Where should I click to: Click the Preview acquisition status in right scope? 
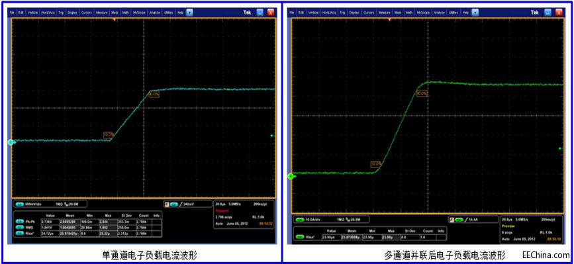pyautogui.click(x=507, y=226)
